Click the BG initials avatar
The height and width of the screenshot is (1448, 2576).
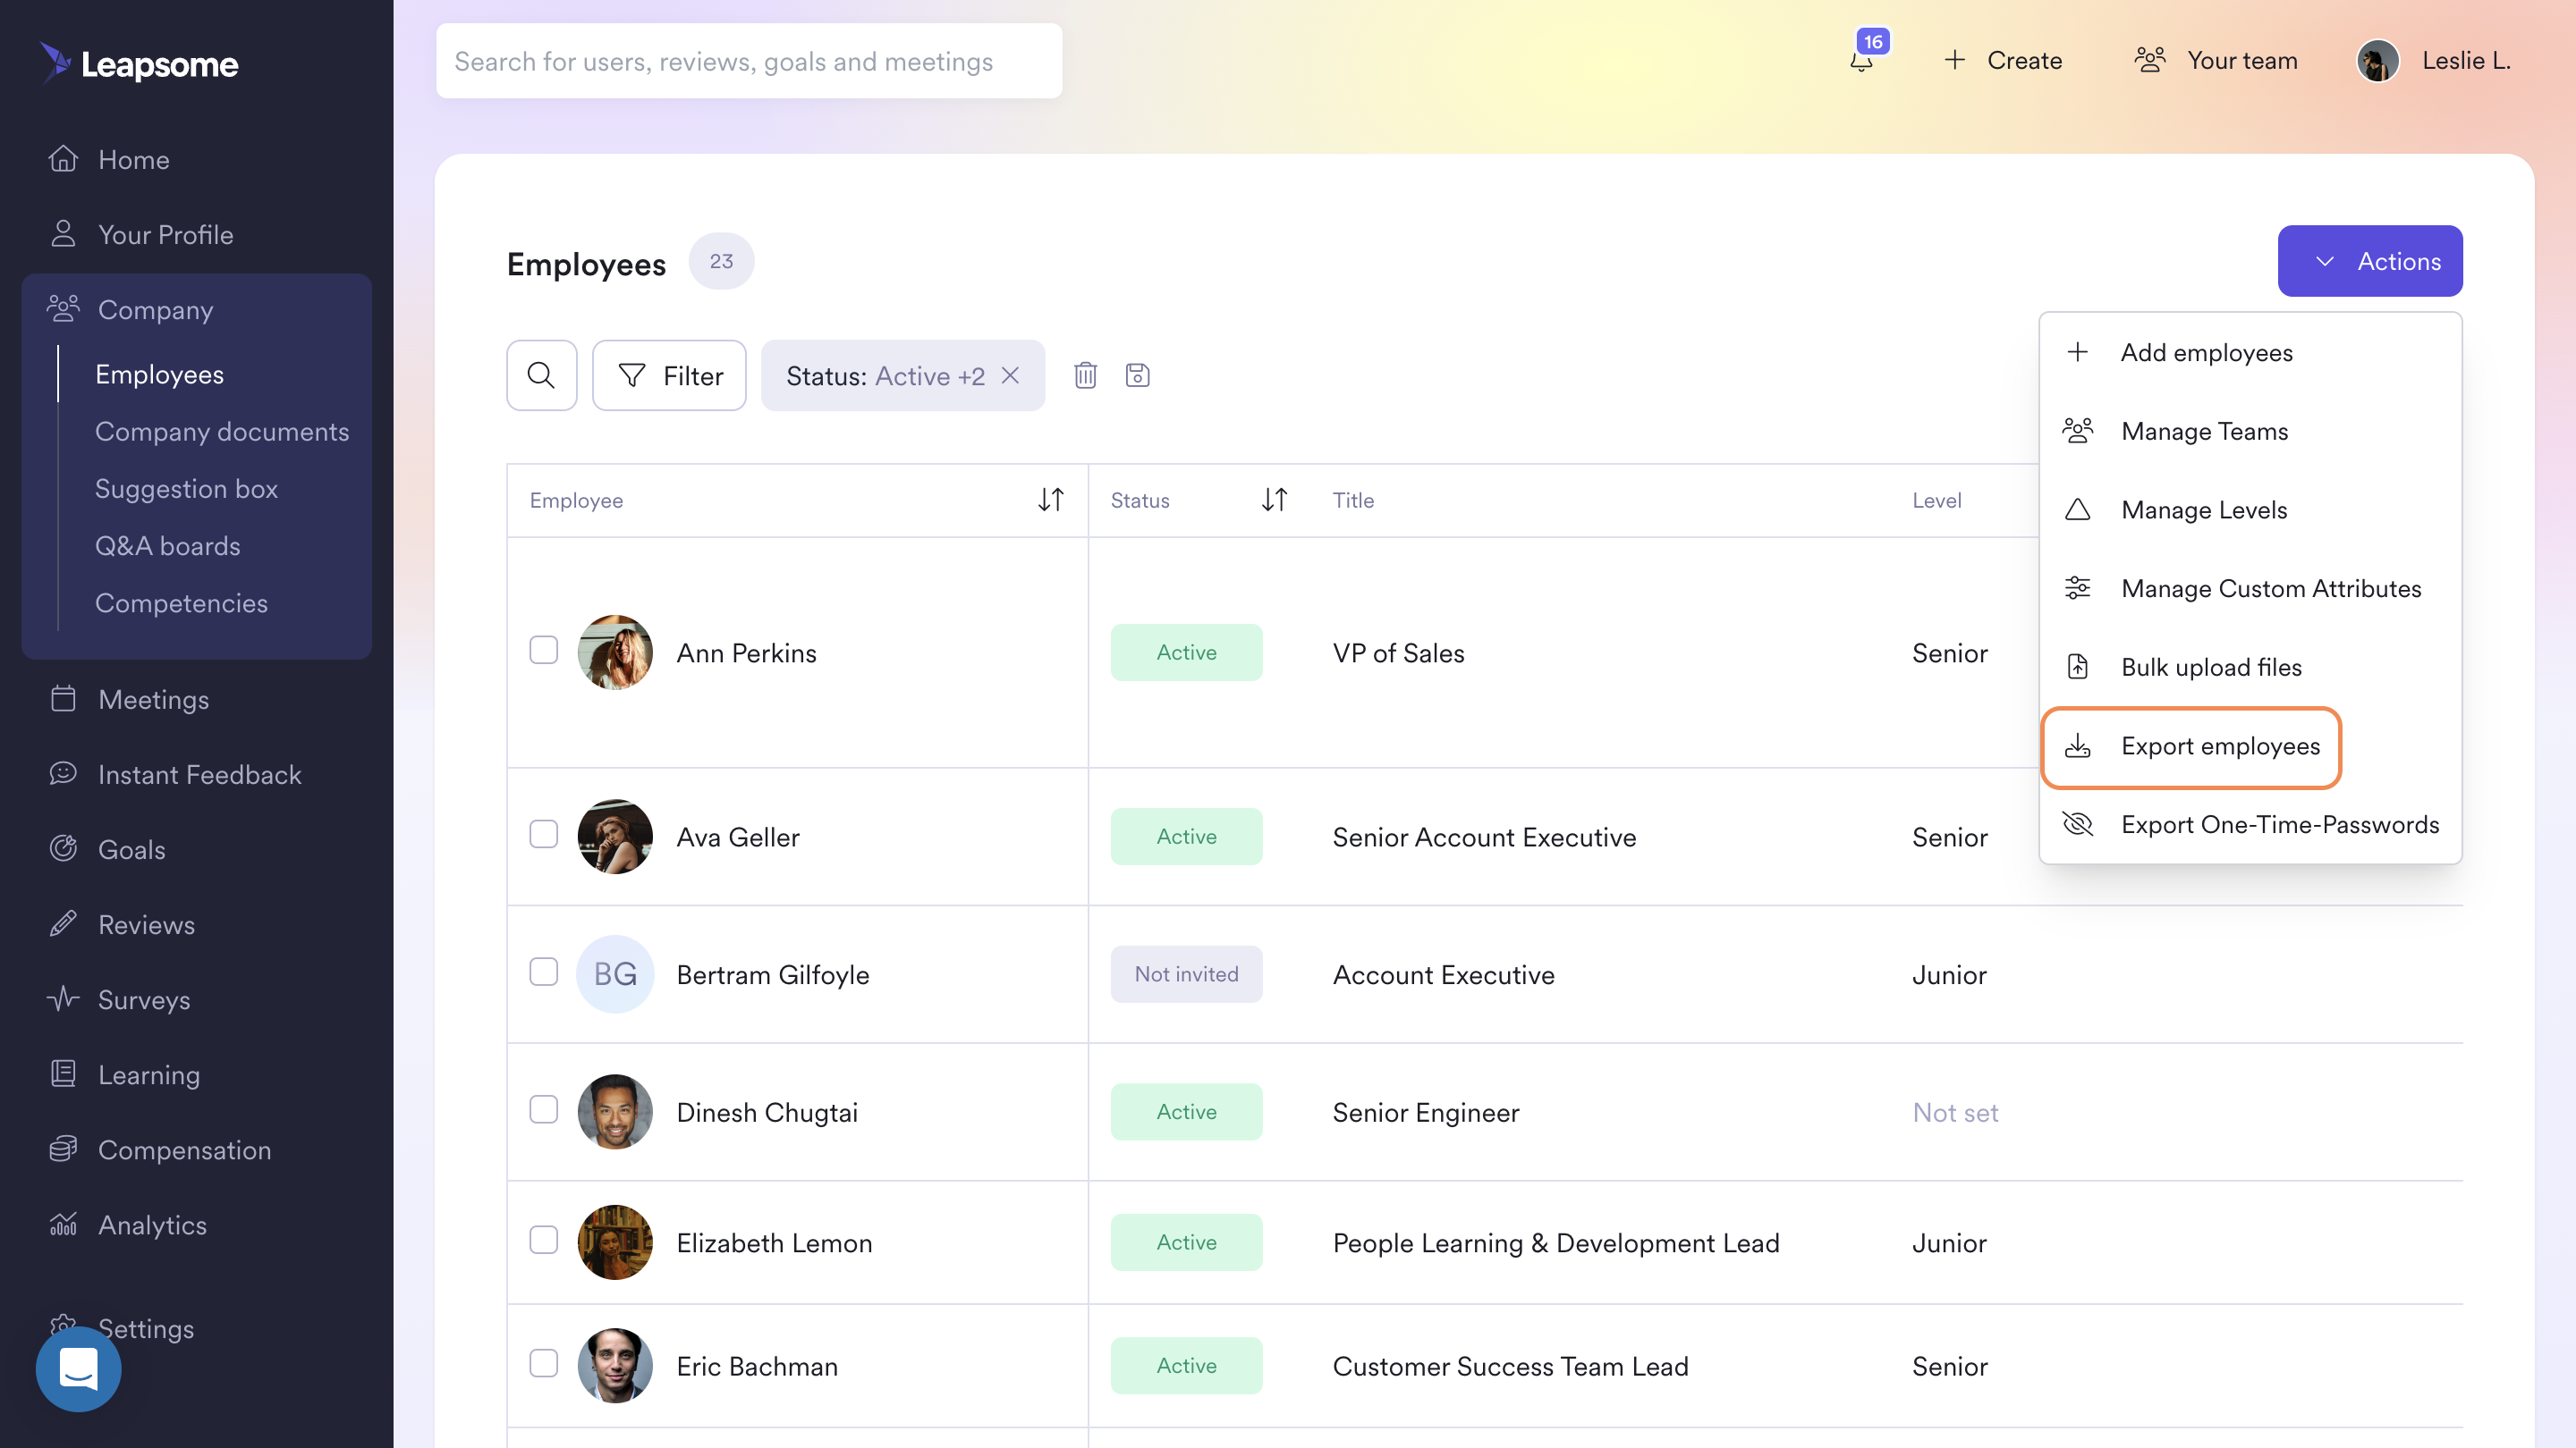coord(615,974)
